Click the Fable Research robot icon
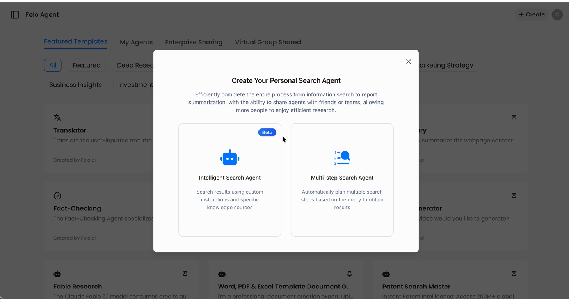The width and height of the screenshot is (569, 299). coord(57,274)
